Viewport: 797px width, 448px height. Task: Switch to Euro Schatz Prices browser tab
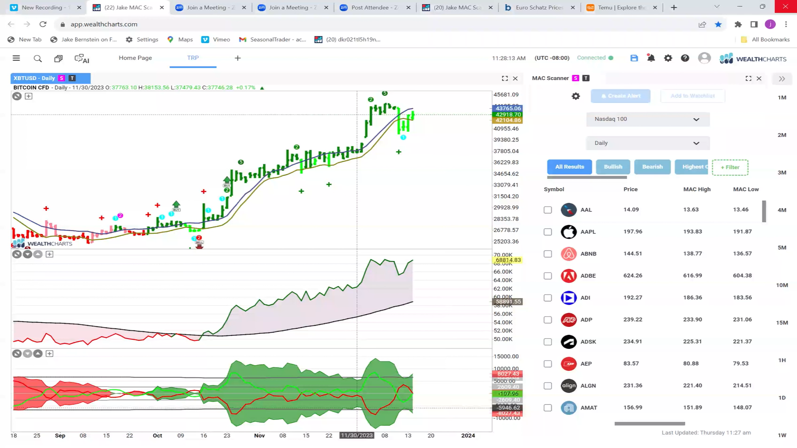pyautogui.click(x=540, y=7)
